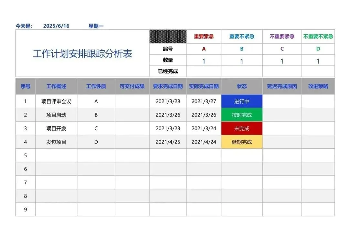
Task: Click 工作性质 cell A in row 1
Action: [x=96, y=101]
